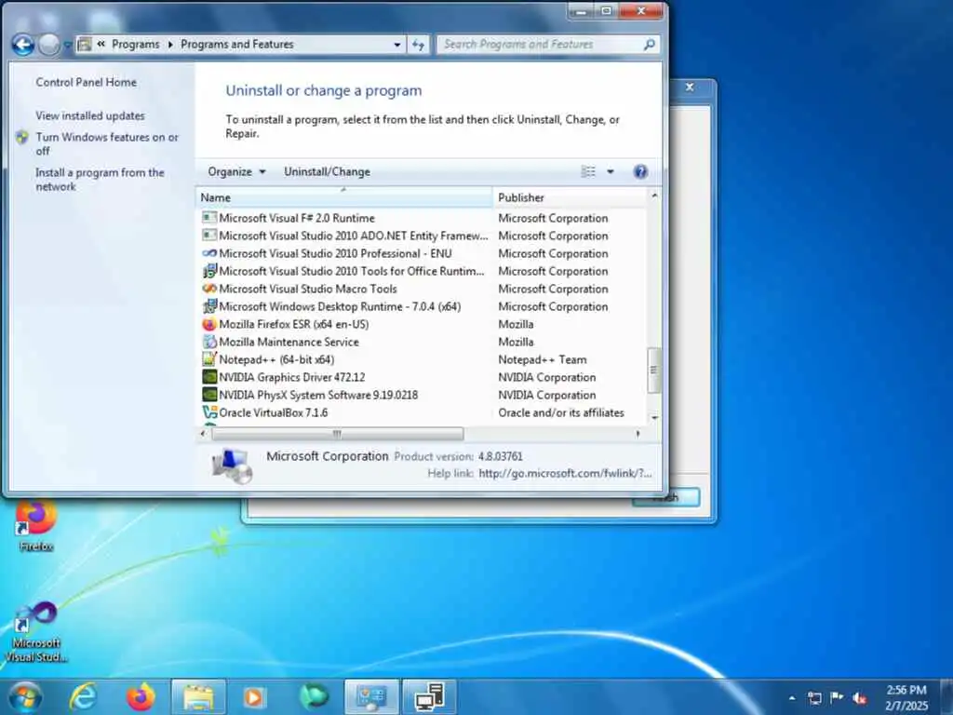Click the installer window taskbar button
Viewport: 953px width, 715px height.
pyautogui.click(x=429, y=697)
